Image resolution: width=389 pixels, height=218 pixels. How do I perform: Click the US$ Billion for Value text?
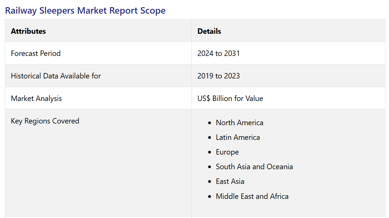230,98
